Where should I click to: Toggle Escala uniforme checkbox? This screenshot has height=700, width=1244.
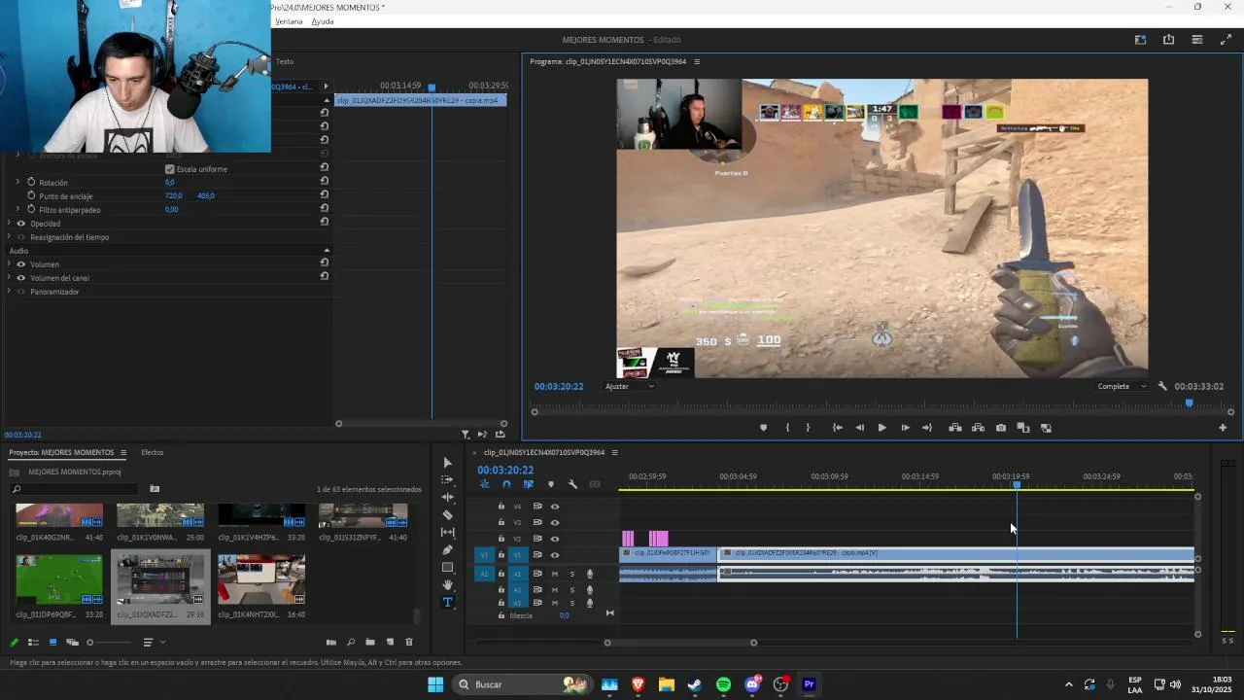tap(170, 169)
